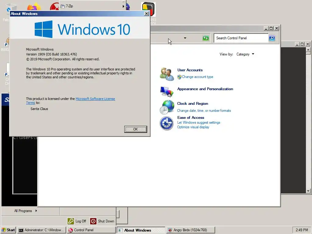Click the User Accounts people icon
This screenshot has height=234, width=312.
pyautogui.click(x=167, y=74)
